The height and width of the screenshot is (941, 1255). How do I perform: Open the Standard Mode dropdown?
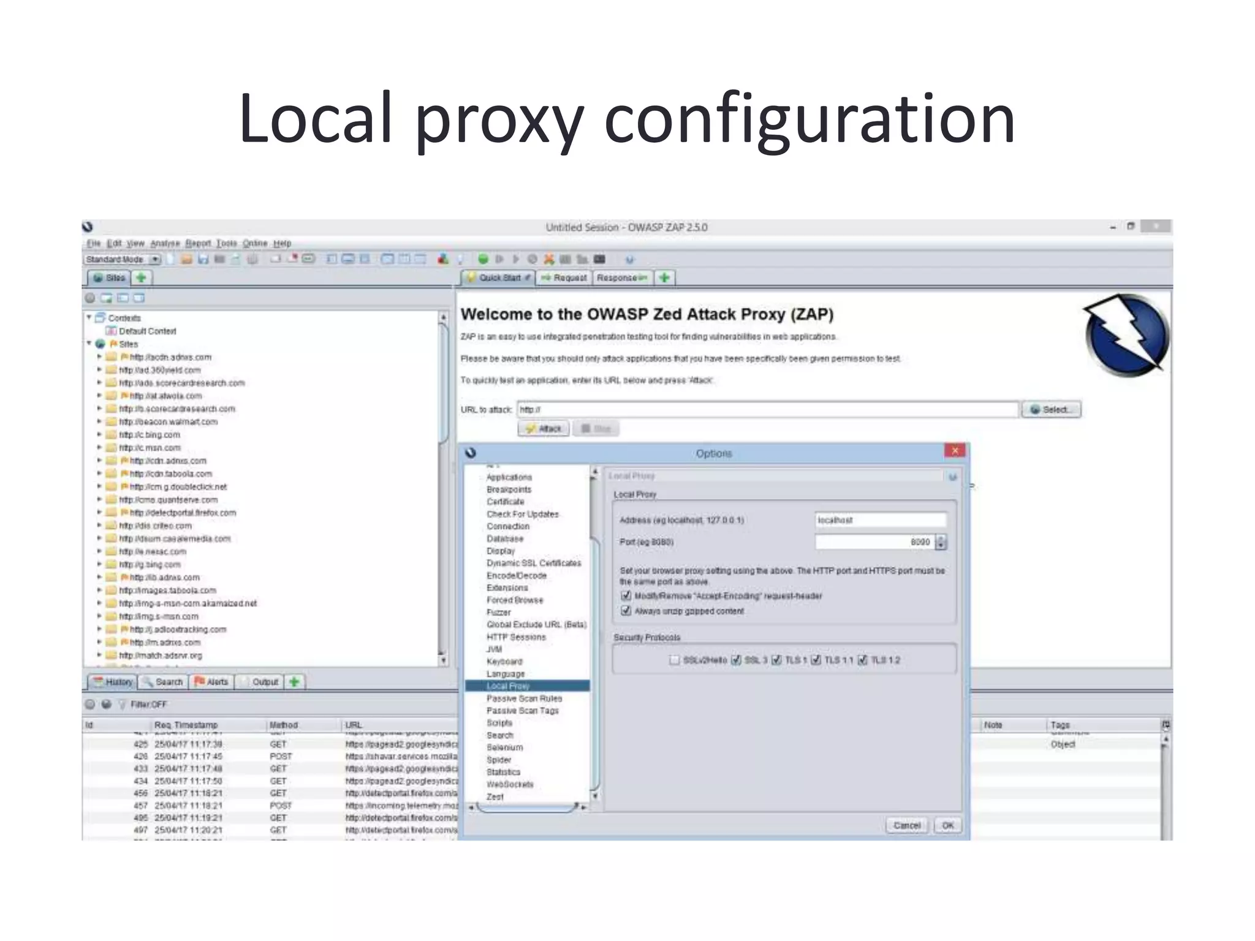click(x=123, y=259)
